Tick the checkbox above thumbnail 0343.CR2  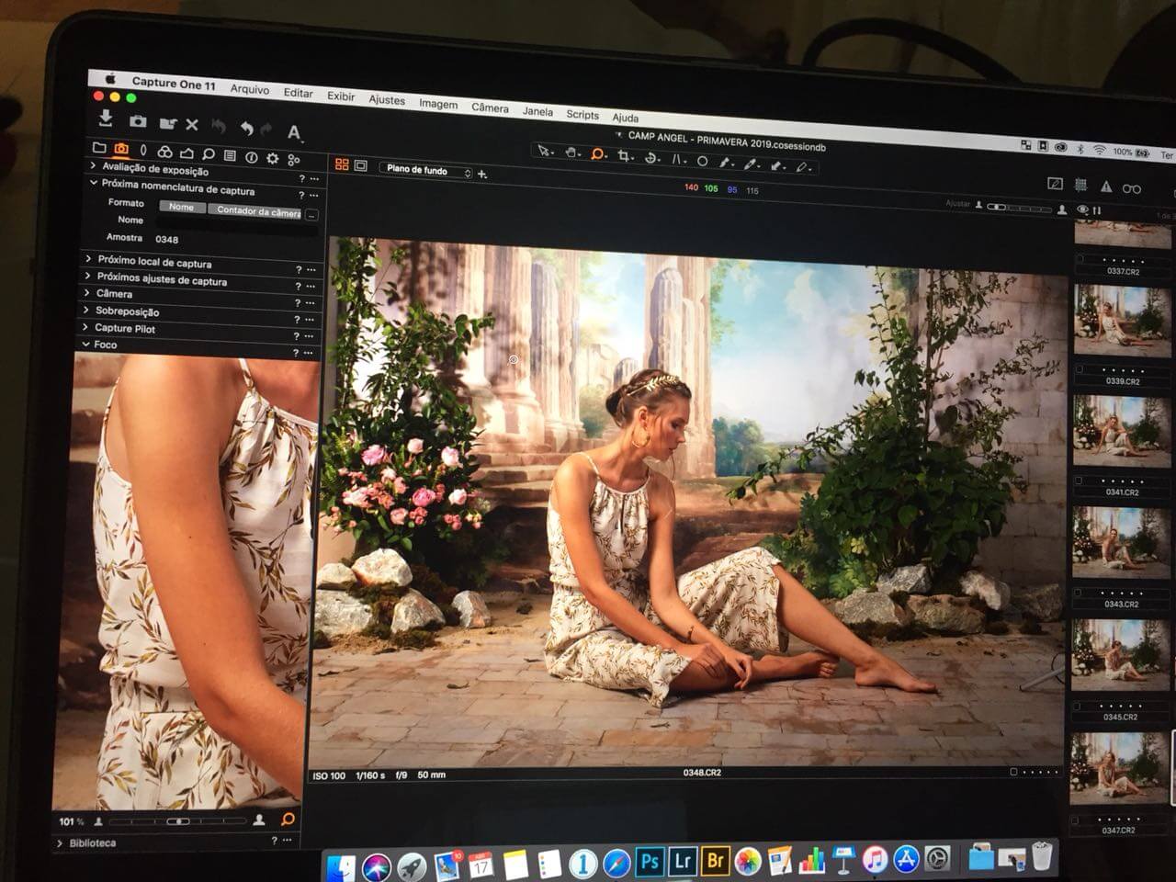[x=1076, y=594]
